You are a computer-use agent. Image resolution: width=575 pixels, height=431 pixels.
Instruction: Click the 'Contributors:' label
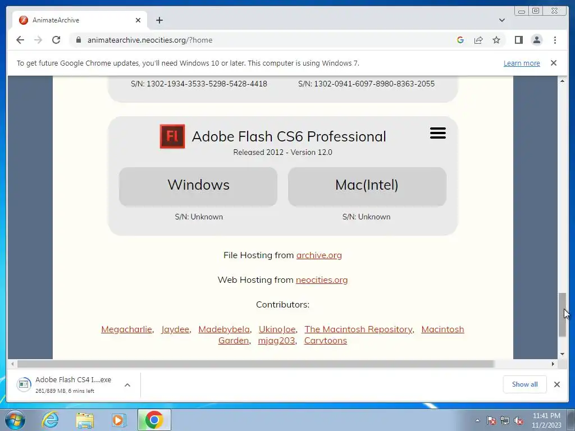(283, 305)
